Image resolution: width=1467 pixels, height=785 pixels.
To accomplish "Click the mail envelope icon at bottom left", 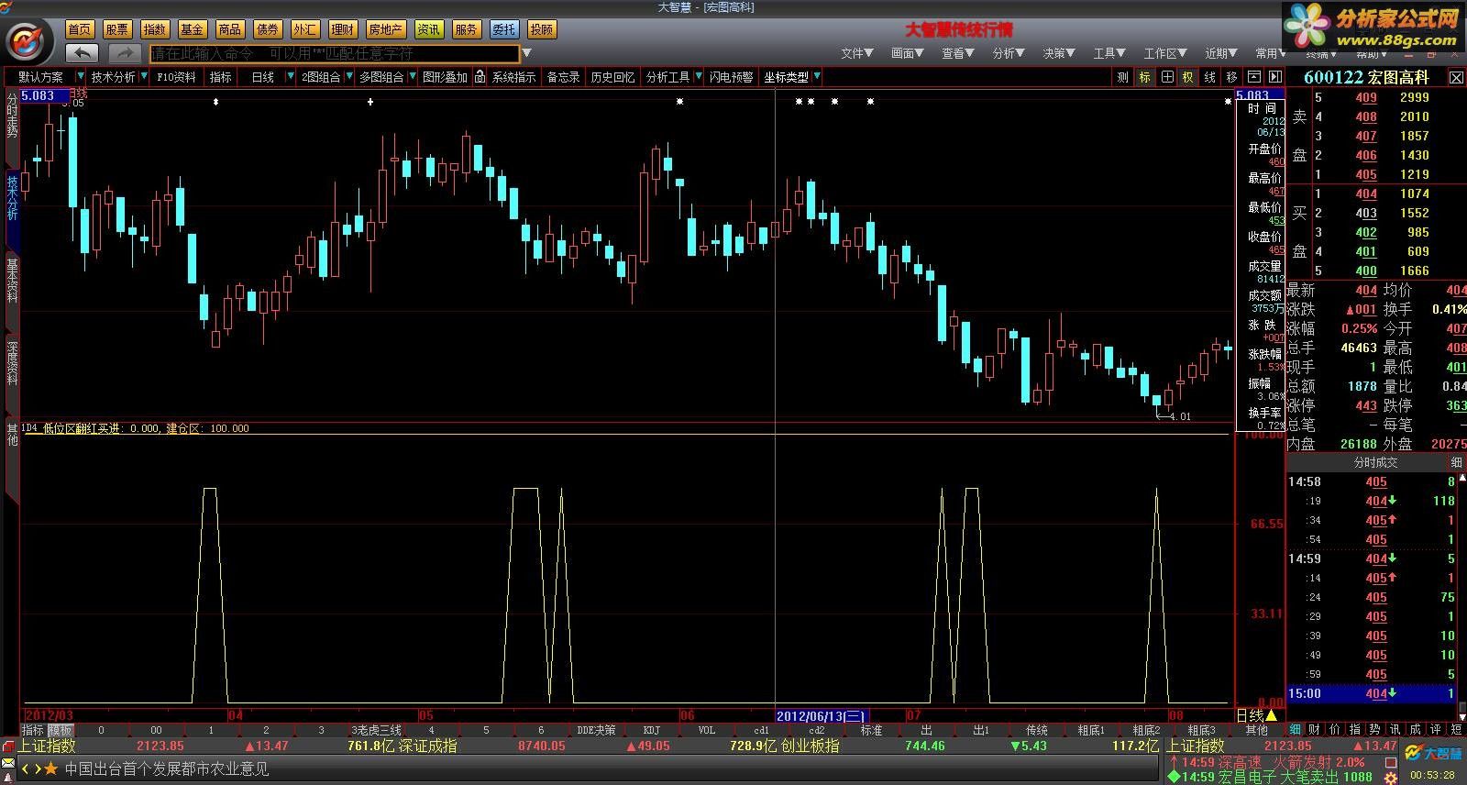I will coord(8,764).
